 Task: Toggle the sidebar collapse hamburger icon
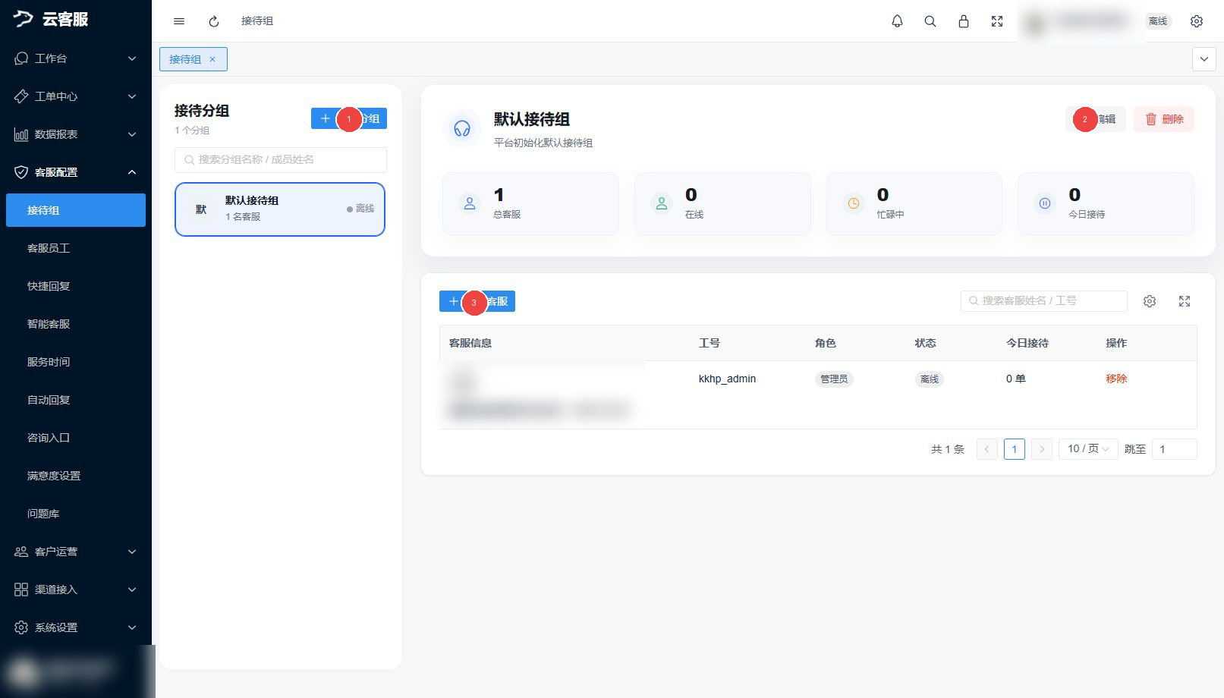click(179, 21)
